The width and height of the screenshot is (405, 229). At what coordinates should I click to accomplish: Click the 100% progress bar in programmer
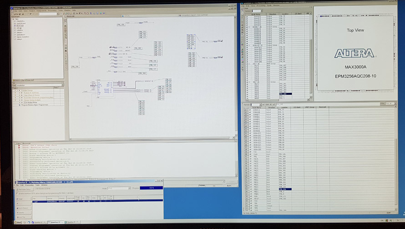[152, 188]
